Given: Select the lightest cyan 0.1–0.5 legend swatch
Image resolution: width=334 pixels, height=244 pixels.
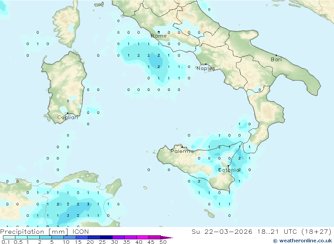Looking at the screenshot, I should click(x=9, y=237).
